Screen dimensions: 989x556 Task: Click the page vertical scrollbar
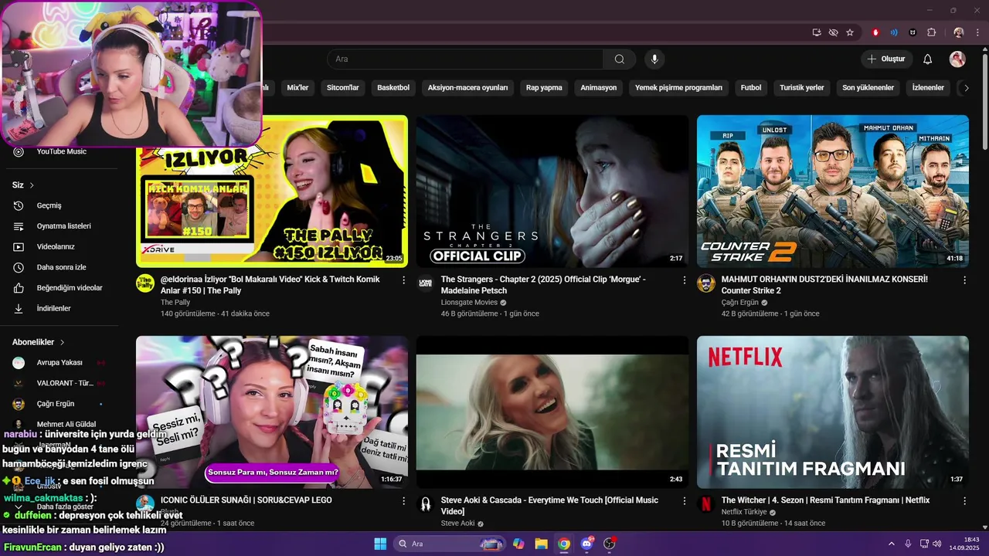click(x=984, y=100)
